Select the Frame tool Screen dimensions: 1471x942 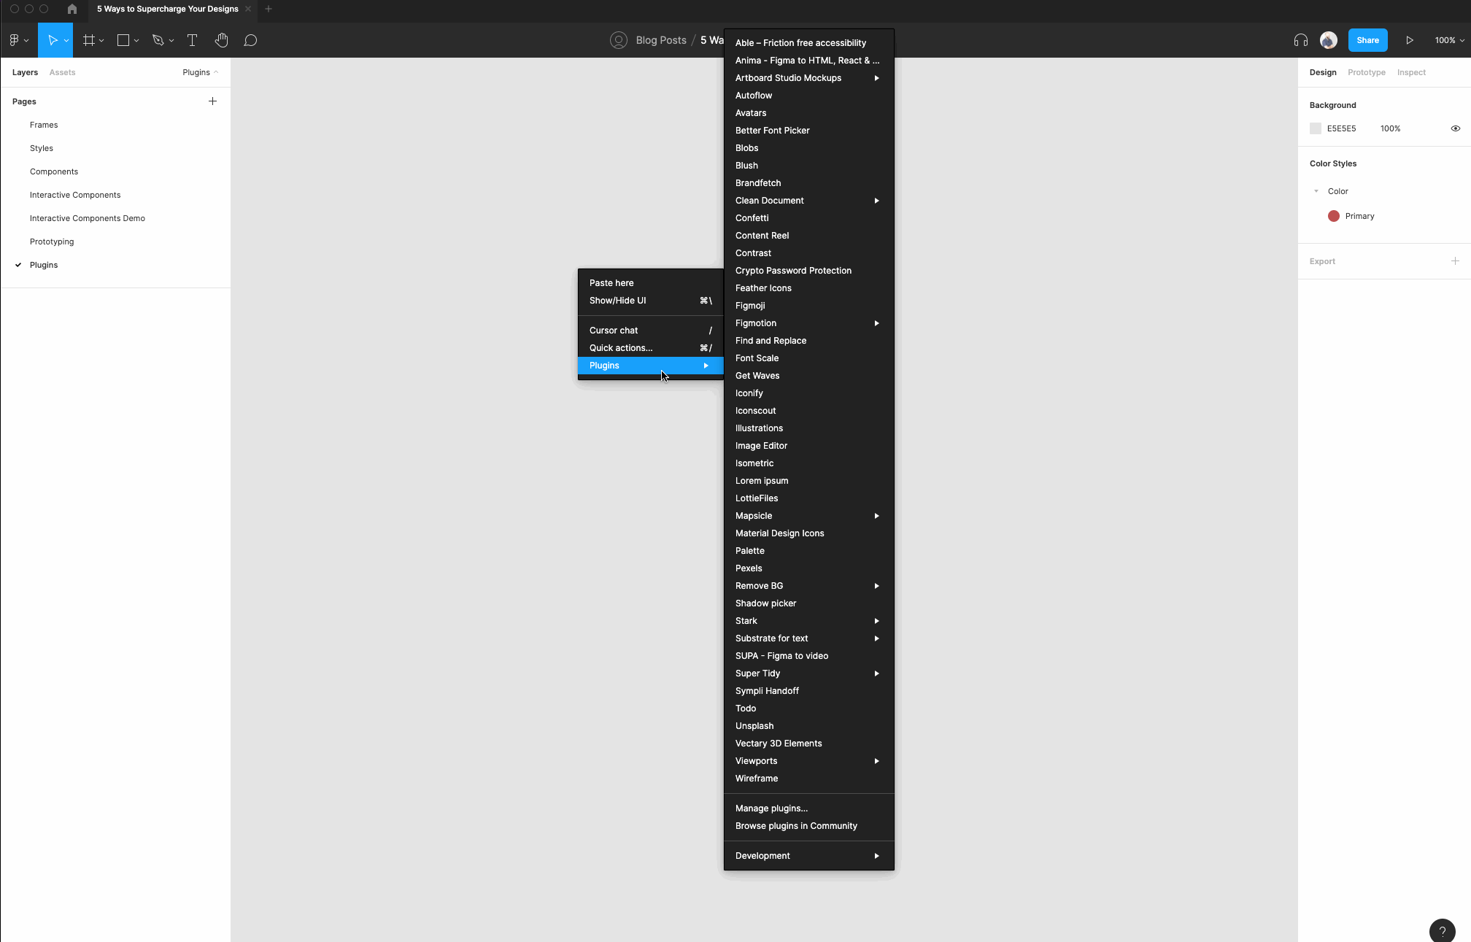click(89, 40)
